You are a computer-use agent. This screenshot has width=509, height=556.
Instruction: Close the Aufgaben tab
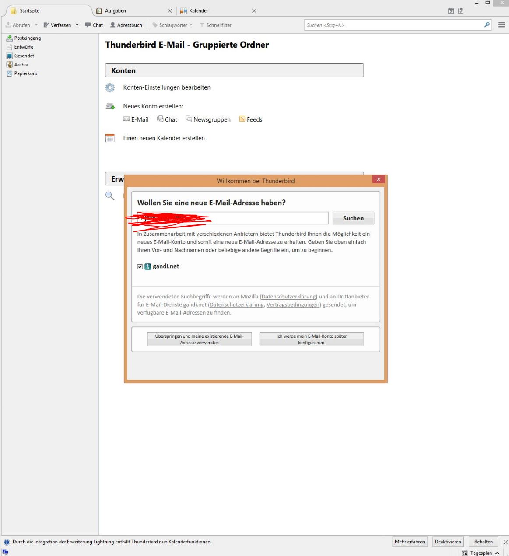[170, 10]
